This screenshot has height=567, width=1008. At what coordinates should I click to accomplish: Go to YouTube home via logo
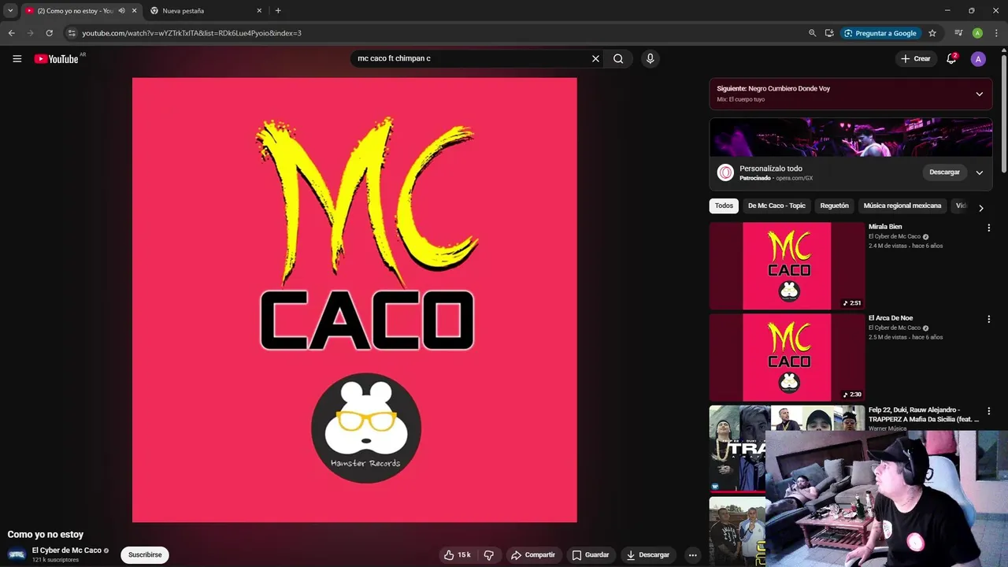click(56, 58)
